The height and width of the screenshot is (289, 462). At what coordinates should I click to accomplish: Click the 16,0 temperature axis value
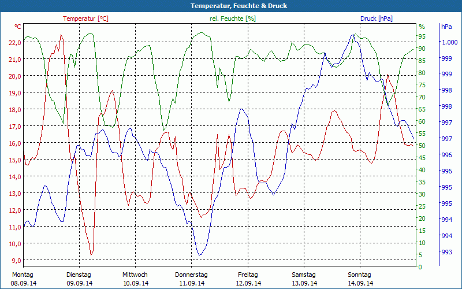click(15, 143)
